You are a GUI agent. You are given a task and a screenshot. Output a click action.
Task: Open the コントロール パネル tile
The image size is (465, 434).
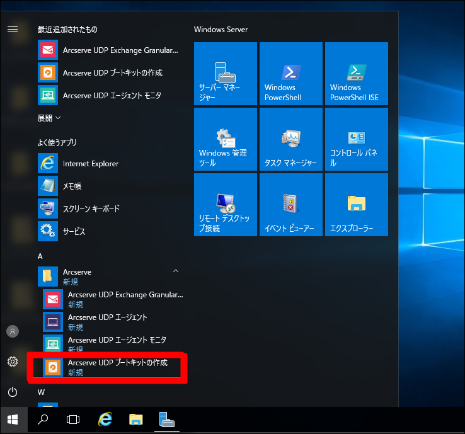tap(357, 139)
